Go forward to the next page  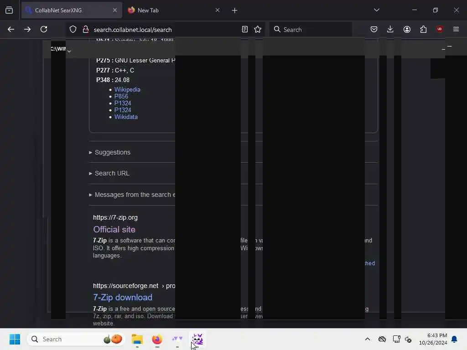(x=27, y=29)
